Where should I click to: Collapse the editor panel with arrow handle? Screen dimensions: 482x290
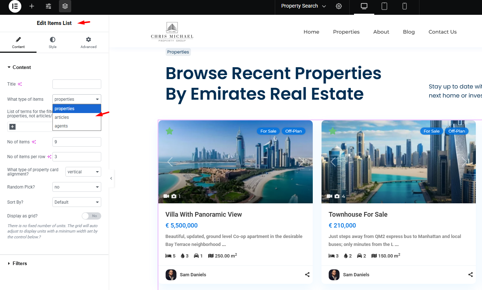pos(111,178)
